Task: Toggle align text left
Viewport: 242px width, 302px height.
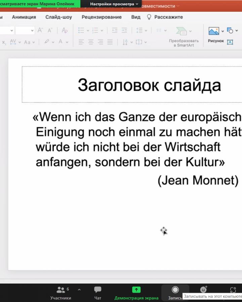Action: (x=81, y=42)
